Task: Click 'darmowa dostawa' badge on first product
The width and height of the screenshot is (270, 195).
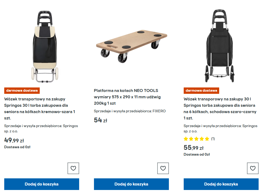Action: coord(22,91)
